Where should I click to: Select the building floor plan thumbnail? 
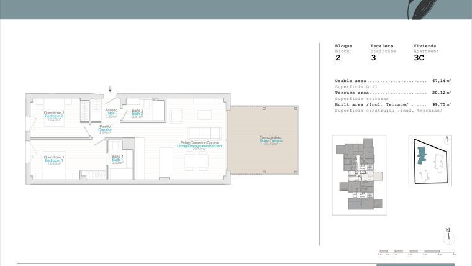pos(359,175)
